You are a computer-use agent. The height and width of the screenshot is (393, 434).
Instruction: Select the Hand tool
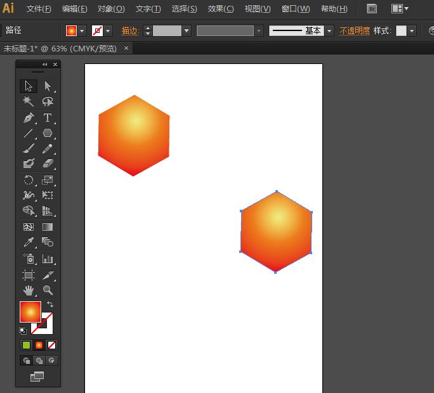click(29, 290)
